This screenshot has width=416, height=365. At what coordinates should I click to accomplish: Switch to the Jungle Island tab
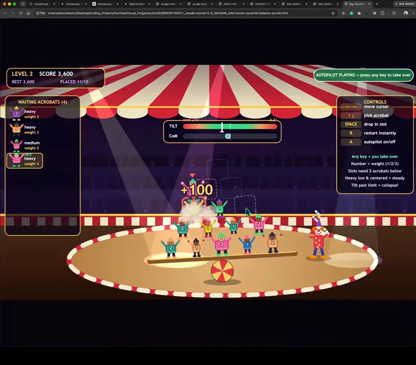(x=169, y=4)
